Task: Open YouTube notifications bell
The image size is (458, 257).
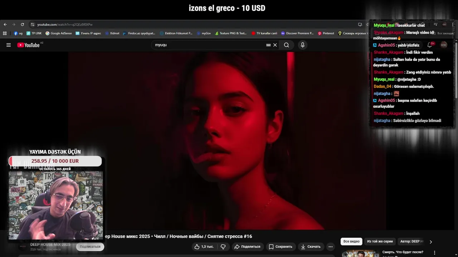Action: click(x=430, y=45)
